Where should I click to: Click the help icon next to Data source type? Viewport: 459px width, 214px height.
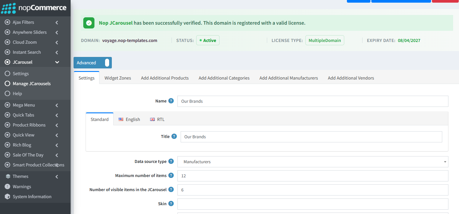coord(171,161)
